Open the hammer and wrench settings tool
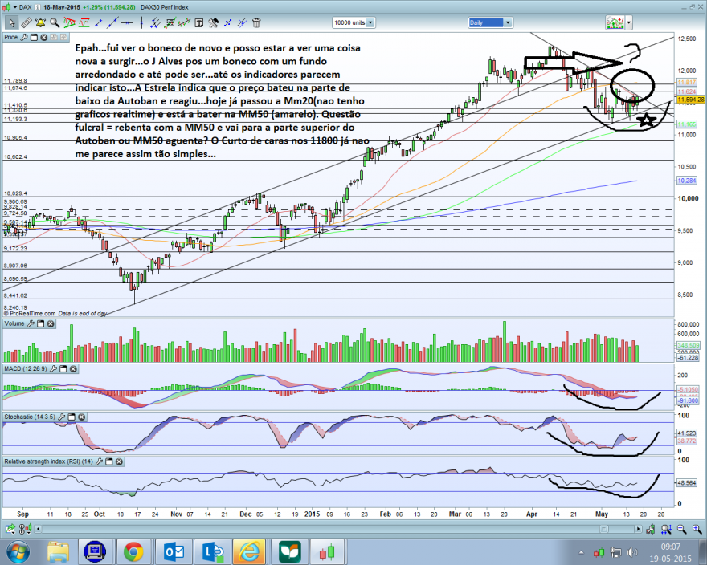 point(213,22)
